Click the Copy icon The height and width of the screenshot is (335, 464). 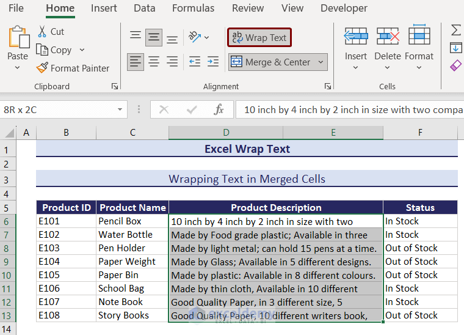tap(42, 50)
